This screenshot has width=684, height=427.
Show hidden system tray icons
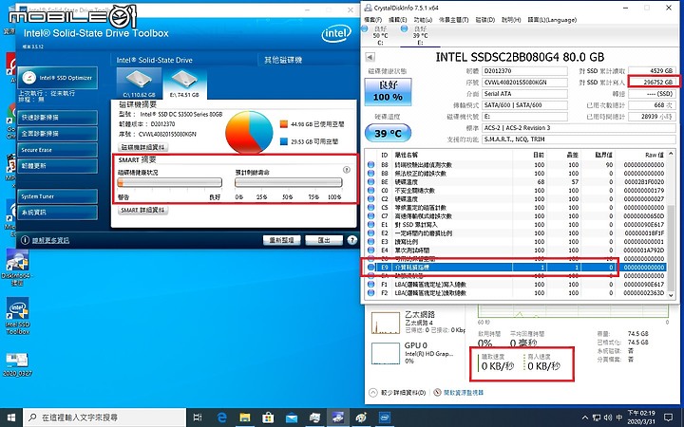(585, 418)
